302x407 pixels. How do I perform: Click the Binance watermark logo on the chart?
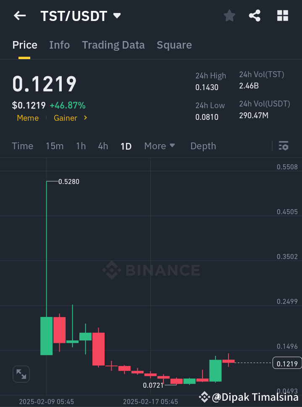coord(151,270)
